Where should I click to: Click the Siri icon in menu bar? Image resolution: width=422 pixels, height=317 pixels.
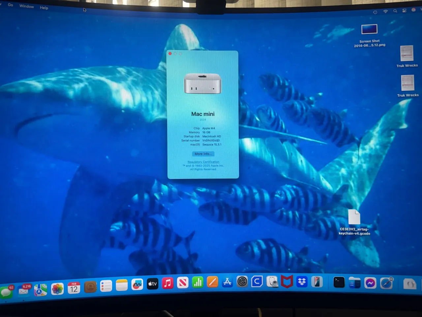coord(413,10)
